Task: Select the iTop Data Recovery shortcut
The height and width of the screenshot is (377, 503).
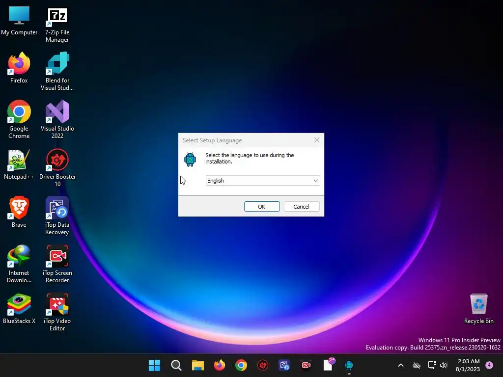Action: pyautogui.click(x=57, y=216)
